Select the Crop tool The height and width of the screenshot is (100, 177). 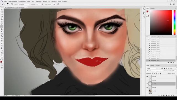[2, 19]
